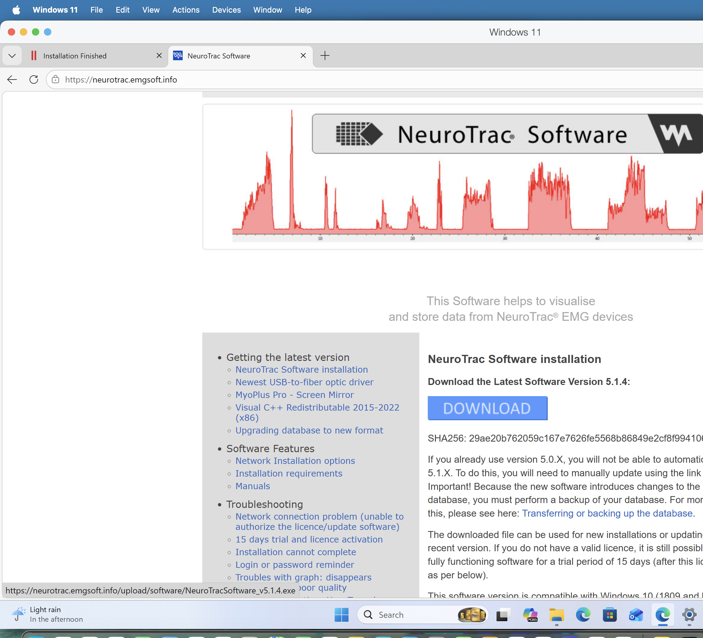This screenshot has height=638, width=703.
Task: Reload the NeuroTrac page
Action: coord(34,80)
